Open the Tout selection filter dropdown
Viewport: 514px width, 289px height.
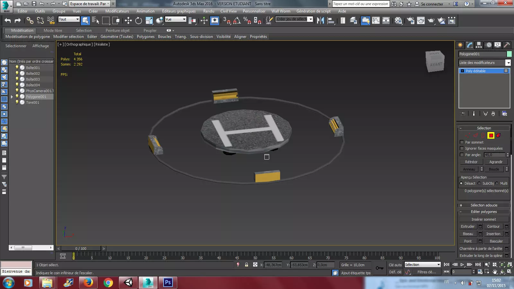(69, 19)
